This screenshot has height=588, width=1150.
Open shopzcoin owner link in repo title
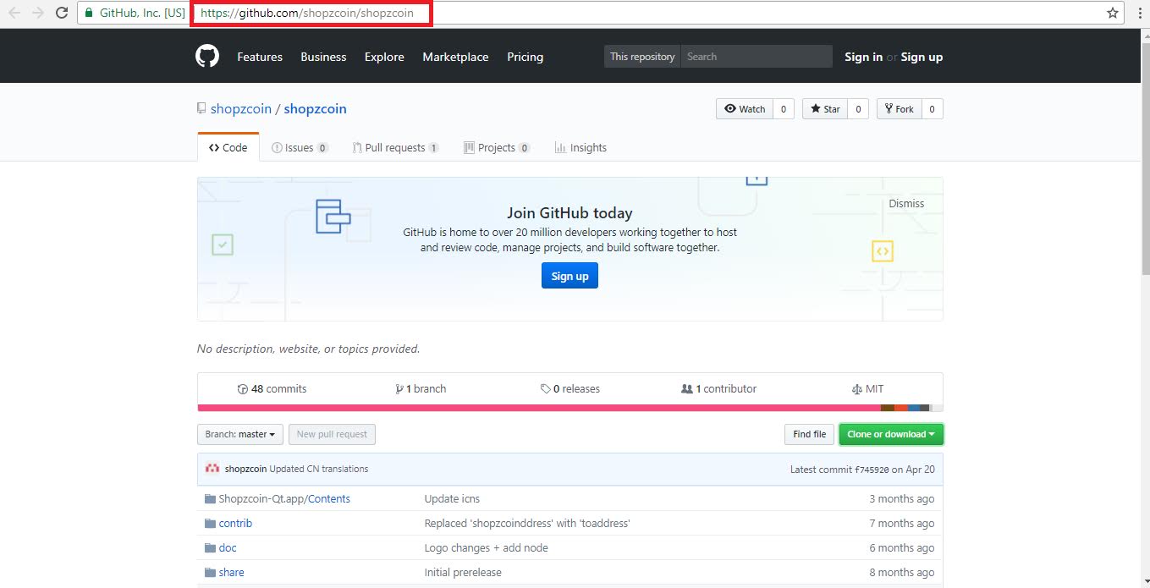[x=241, y=108]
